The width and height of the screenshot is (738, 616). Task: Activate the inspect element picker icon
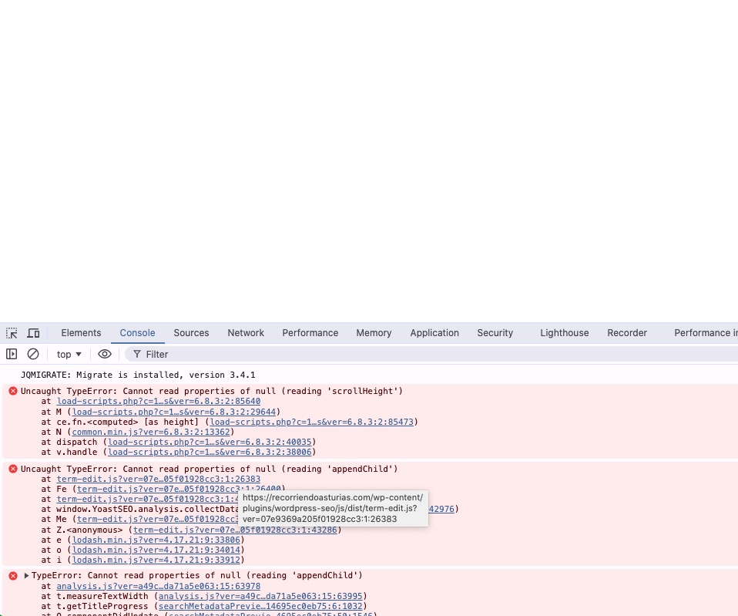[12, 333]
